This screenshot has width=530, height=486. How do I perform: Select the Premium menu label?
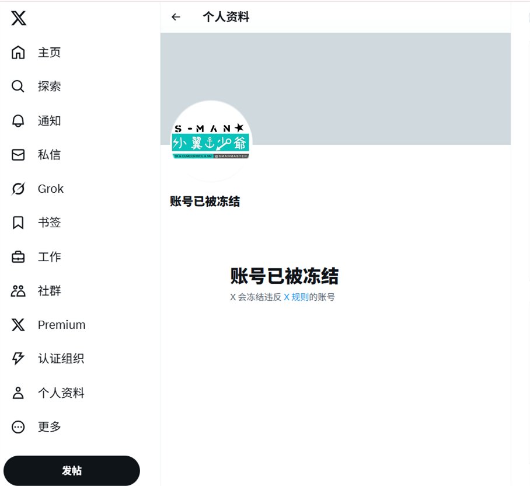click(61, 325)
